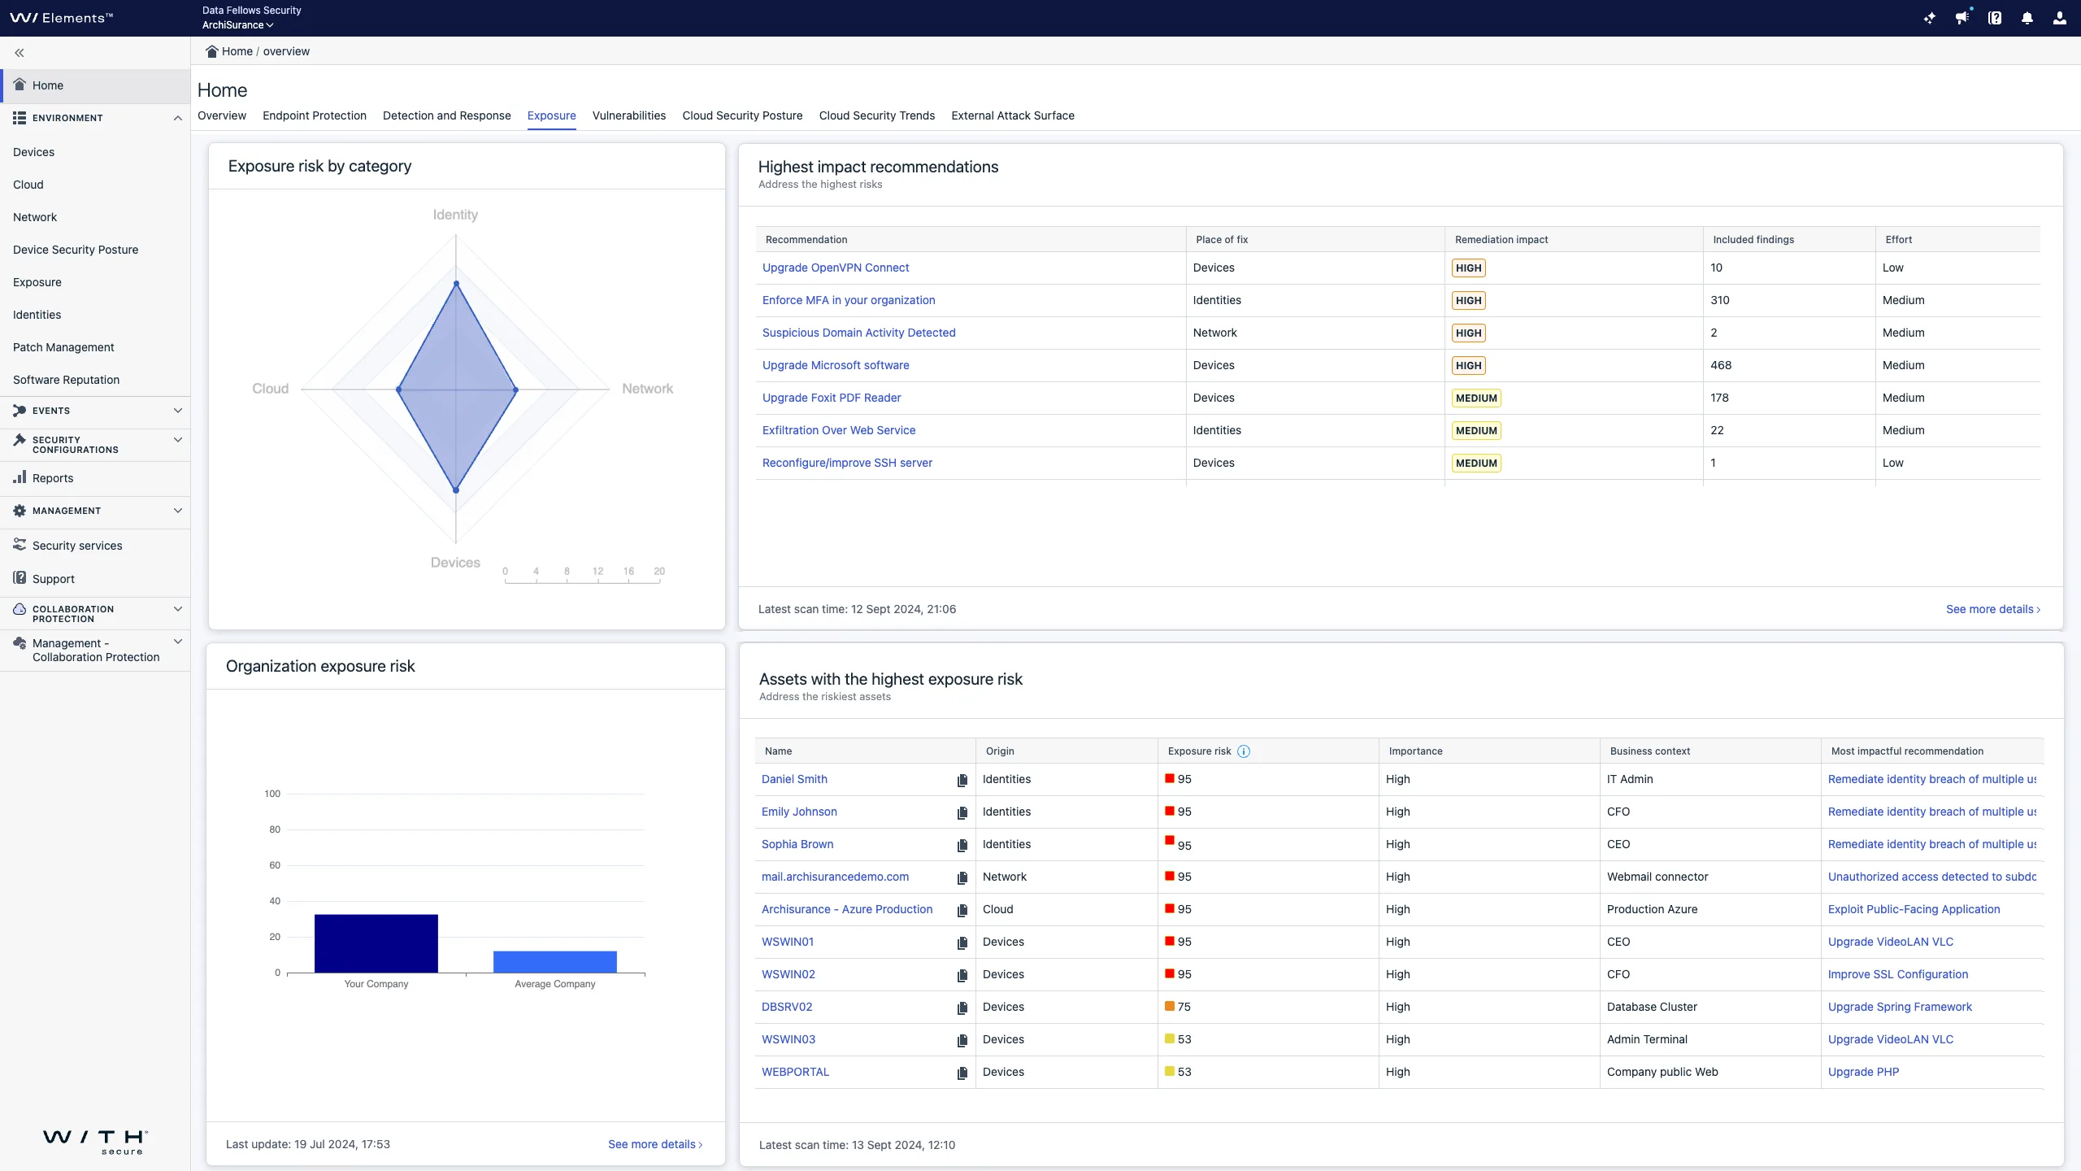Collapse the Environment sidebar section
This screenshot has height=1171, width=2081.
[x=177, y=119]
